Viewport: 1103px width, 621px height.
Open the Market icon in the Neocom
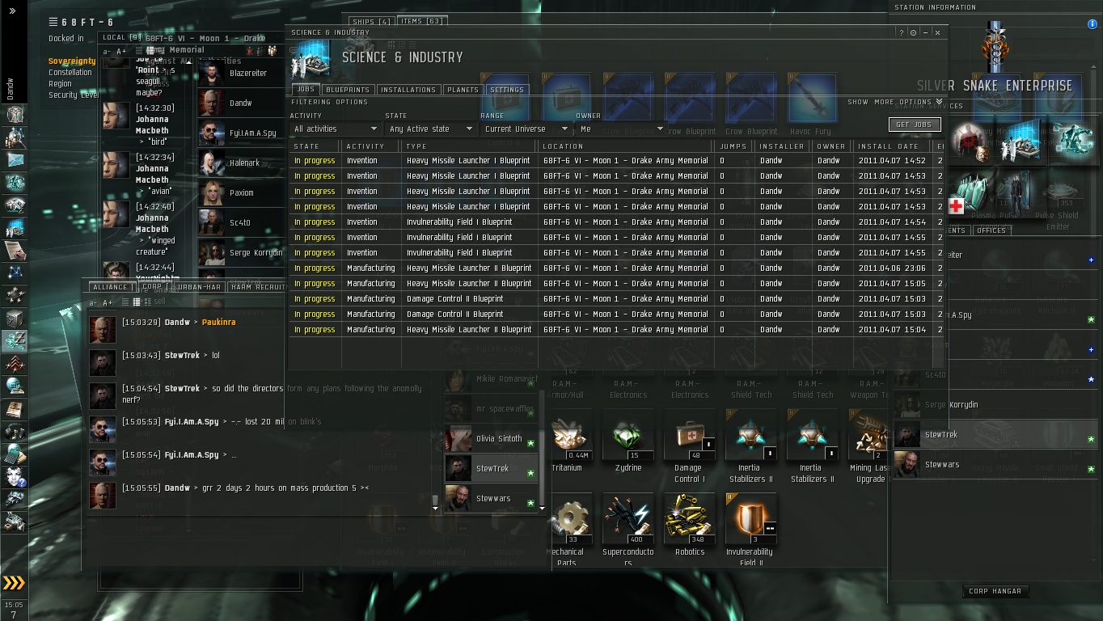15,205
